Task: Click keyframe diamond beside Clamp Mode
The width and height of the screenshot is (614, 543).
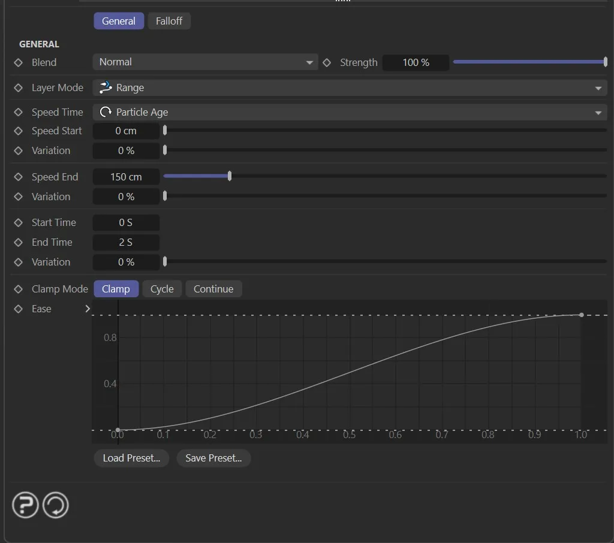Action: (19, 289)
